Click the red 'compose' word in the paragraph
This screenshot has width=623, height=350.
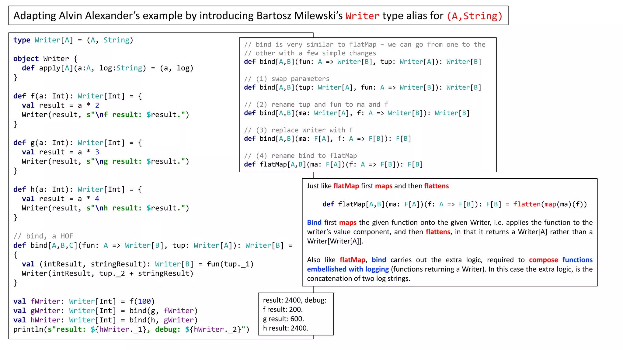[x=543, y=260]
